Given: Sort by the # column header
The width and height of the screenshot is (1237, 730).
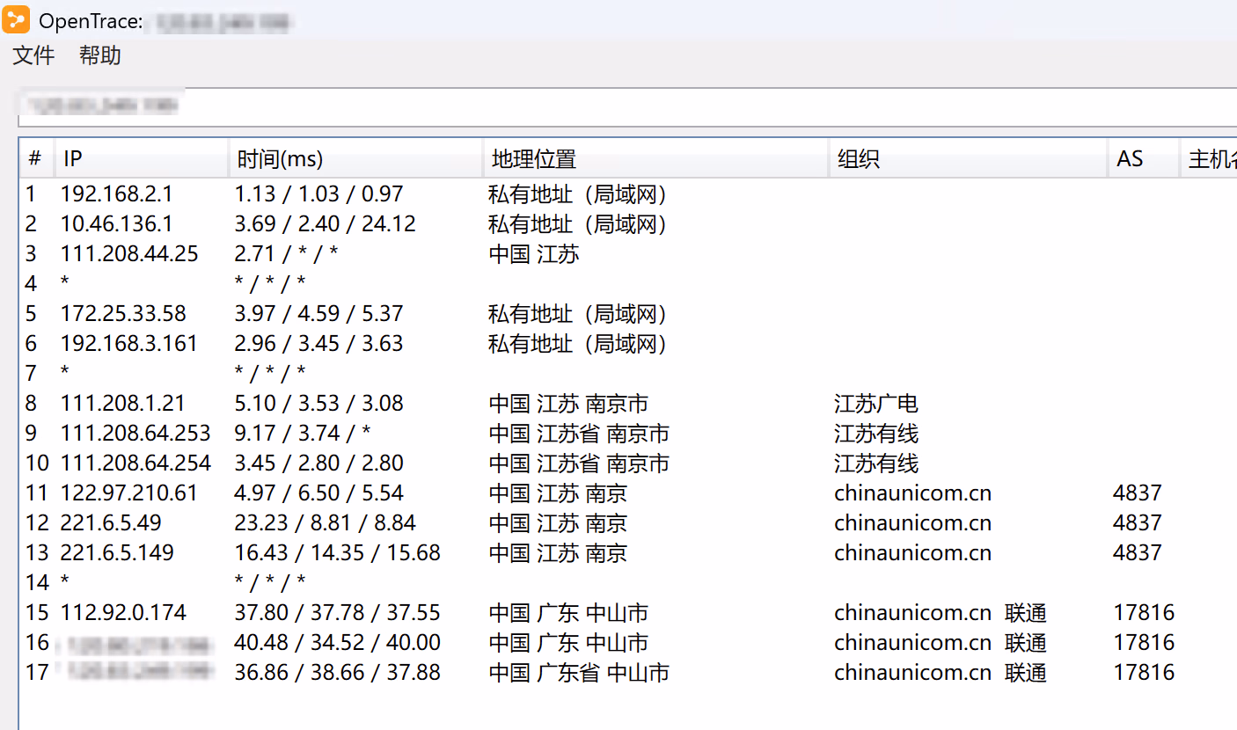Looking at the screenshot, I should (35, 159).
